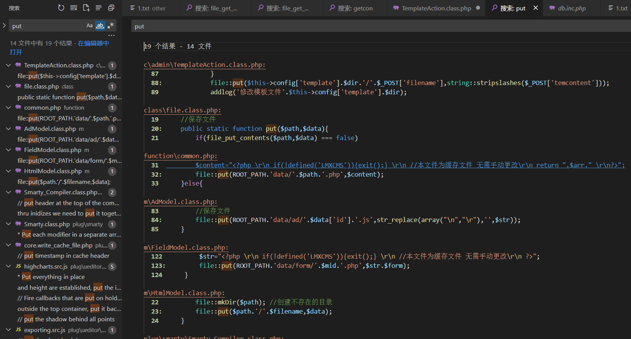Select JS icon beside highcharts.src.js
Image resolution: width=631 pixels, height=339 pixels.
click(18, 266)
